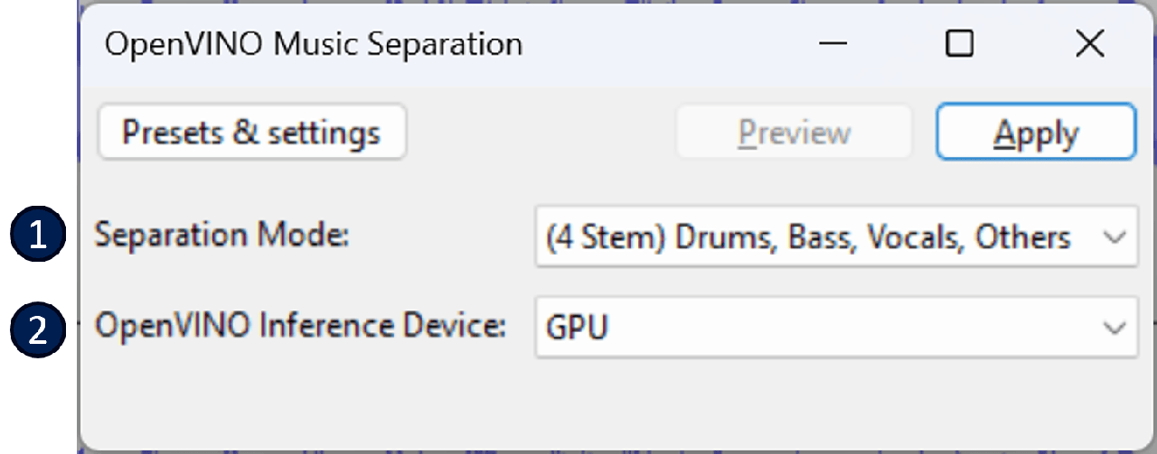
Task: Maximize the OpenVINO Music Separation dialog
Action: click(958, 43)
